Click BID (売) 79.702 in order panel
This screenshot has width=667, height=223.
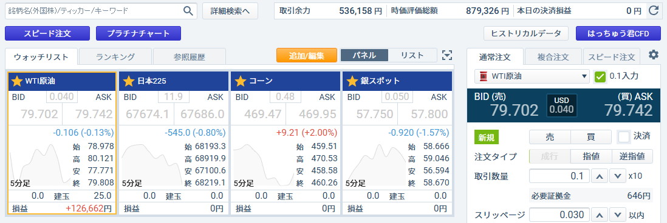(x=515, y=110)
